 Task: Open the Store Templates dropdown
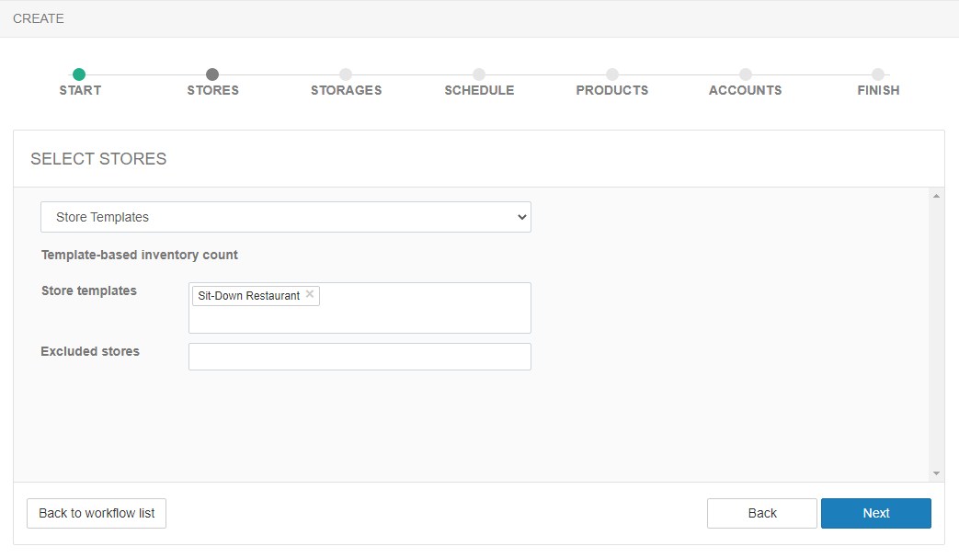point(286,217)
